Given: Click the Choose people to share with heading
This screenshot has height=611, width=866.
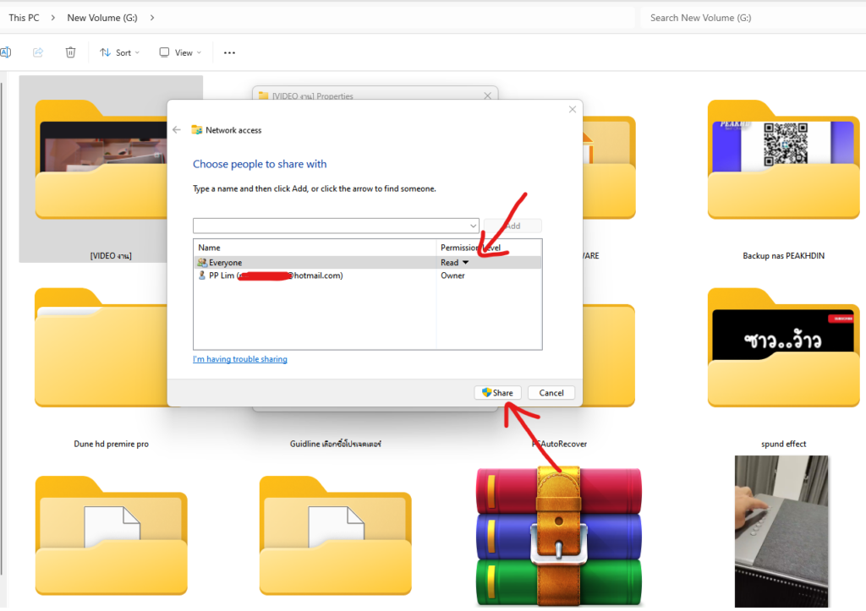Looking at the screenshot, I should point(260,164).
